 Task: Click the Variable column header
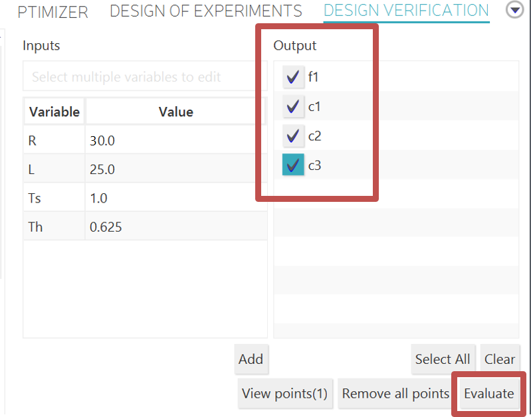coord(54,112)
